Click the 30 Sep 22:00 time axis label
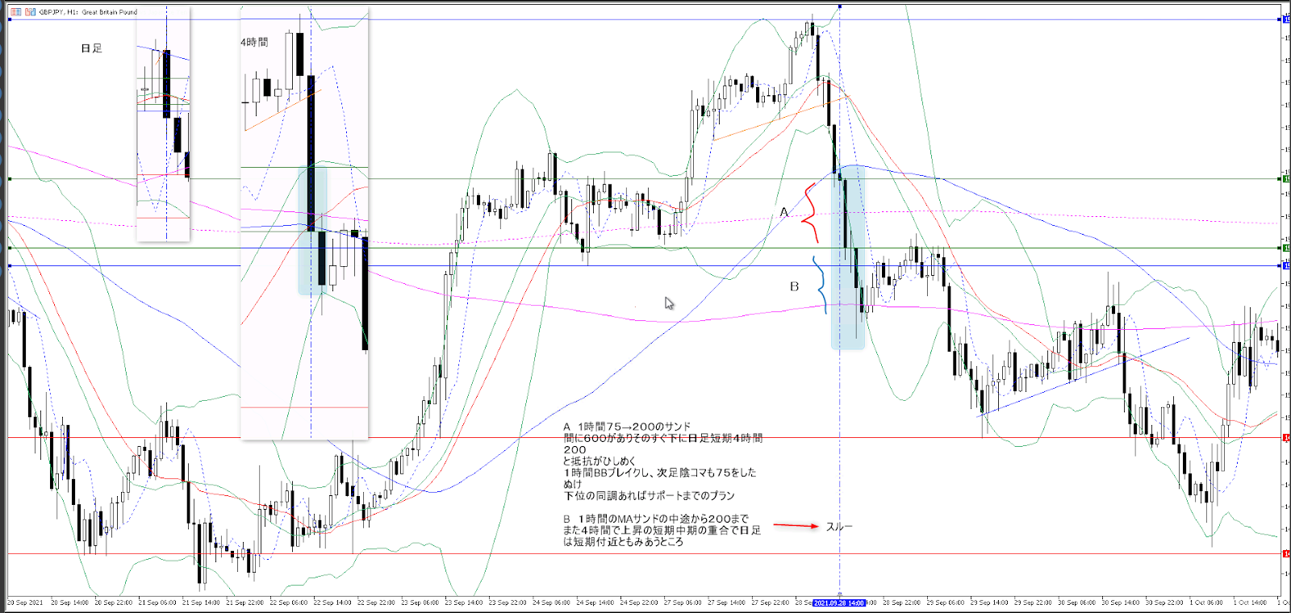Viewport: 1291px width, 613px height. (1164, 603)
